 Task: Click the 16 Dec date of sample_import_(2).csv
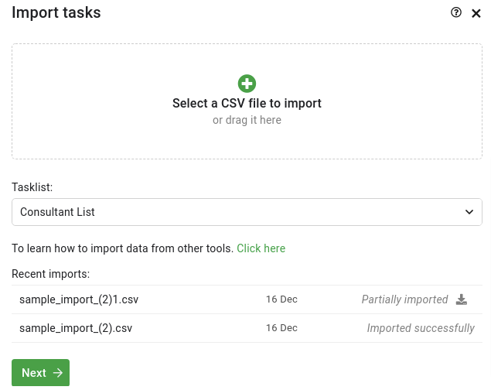point(281,328)
